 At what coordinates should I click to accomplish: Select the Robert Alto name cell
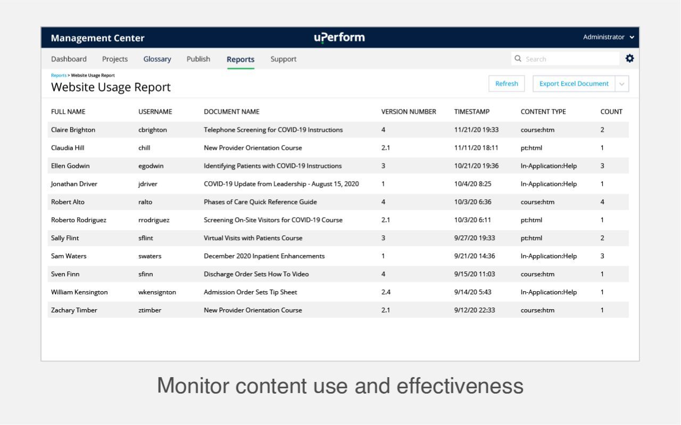click(x=68, y=202)
